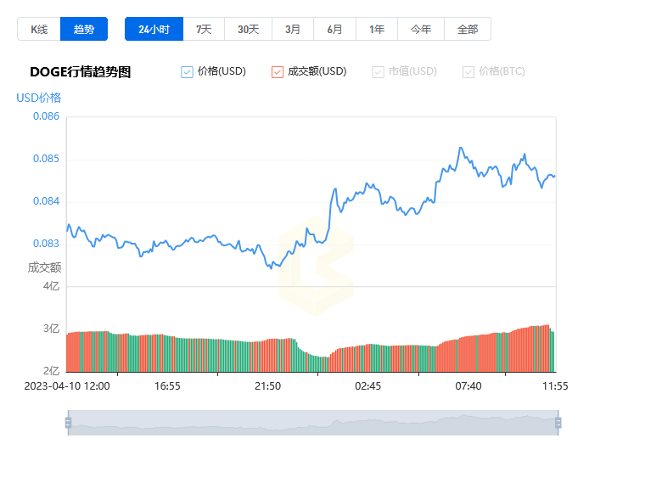Click the middle of the zoom range bar
Screen dimensions: 662x478
pos(312,423)
